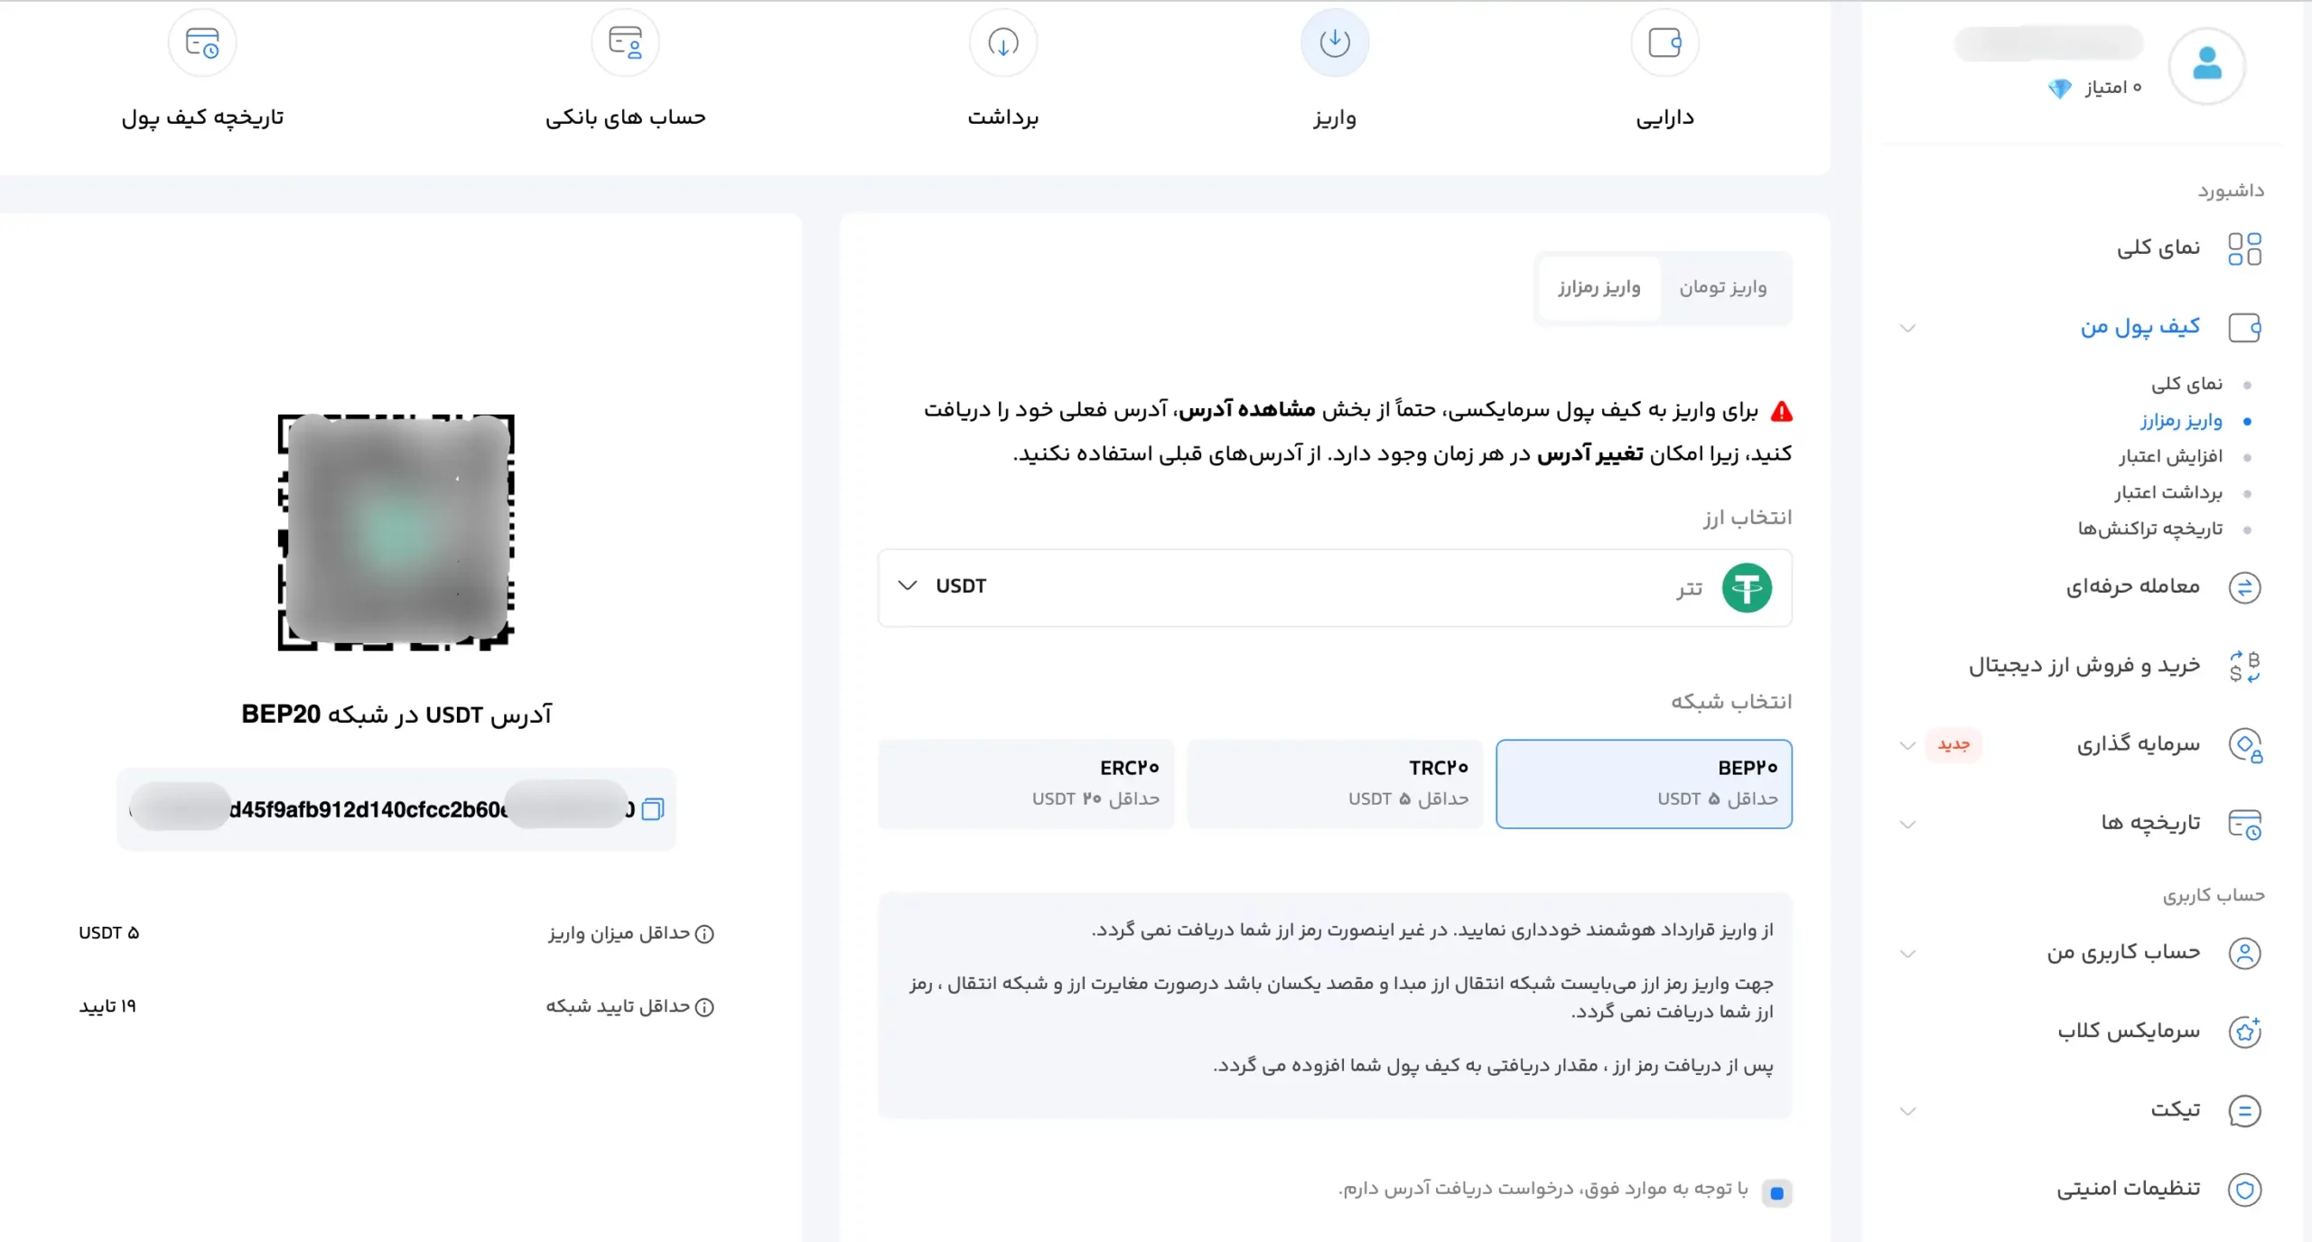Collapse the My Wallet (کیف پول من) menu
This screenshot has width=2312, height=1242.
(1907, 328)
